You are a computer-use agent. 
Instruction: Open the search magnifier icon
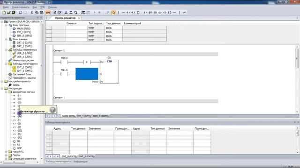tap(76, 13)
